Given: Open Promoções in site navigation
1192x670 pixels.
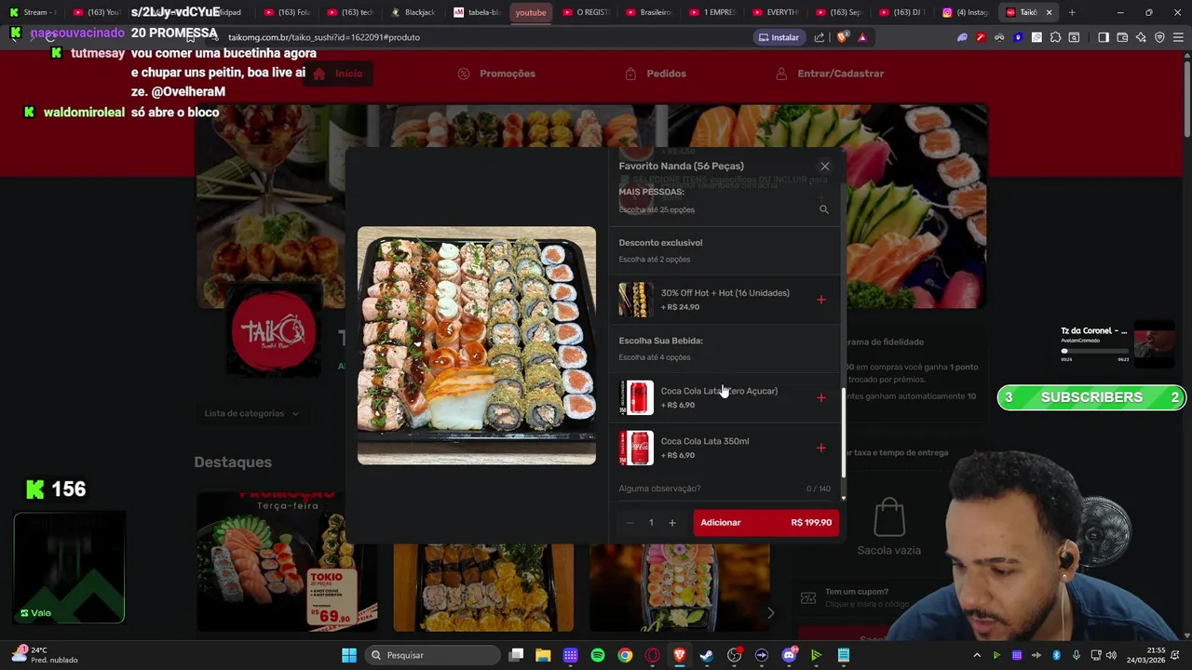Looking at the screenshot, I should pos(496,74).
